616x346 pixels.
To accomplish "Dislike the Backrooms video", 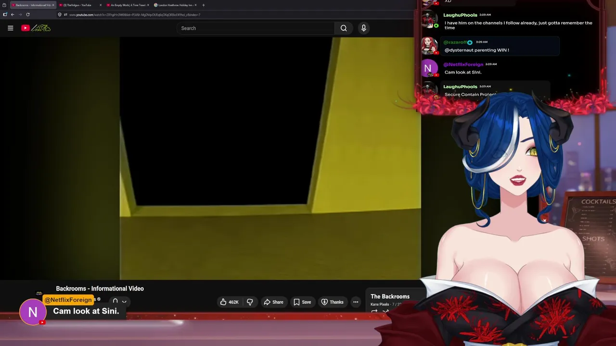I will 250,302.
